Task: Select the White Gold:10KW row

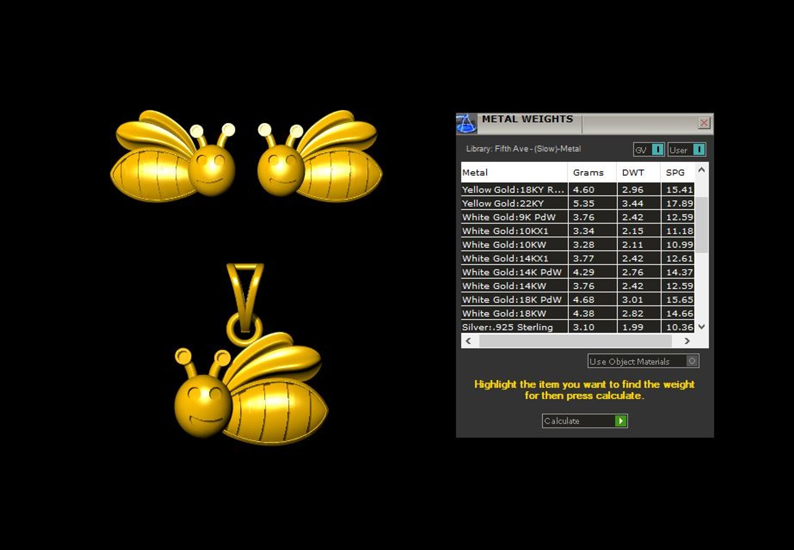Action: pyautogui.click(x=578, y=244)
